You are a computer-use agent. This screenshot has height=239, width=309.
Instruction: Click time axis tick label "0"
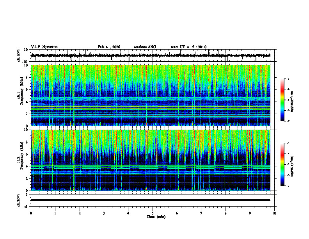click(31, 213)
